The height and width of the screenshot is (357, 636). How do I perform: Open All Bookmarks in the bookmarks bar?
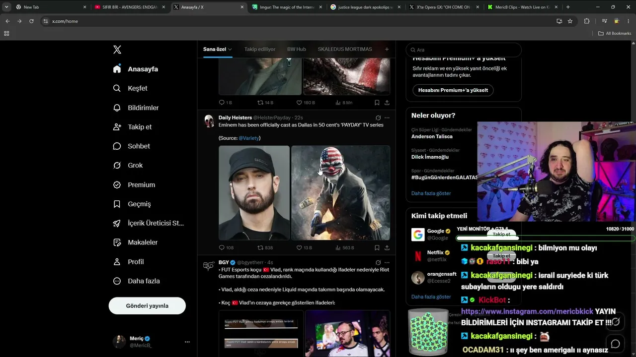(615, 33)
